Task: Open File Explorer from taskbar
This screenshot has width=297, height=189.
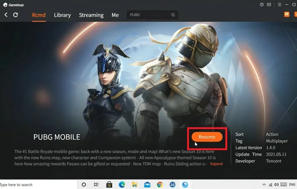Action: [x=134, y=185]
